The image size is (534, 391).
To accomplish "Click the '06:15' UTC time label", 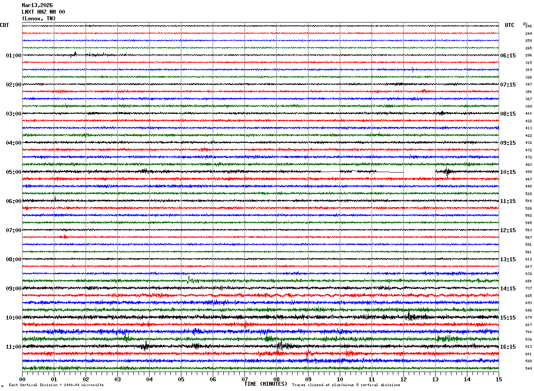I will 508,56.
